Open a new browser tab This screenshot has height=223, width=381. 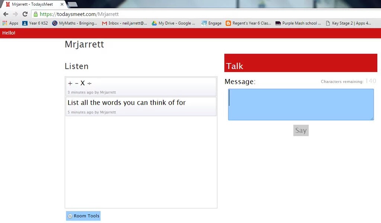point(73,4)
